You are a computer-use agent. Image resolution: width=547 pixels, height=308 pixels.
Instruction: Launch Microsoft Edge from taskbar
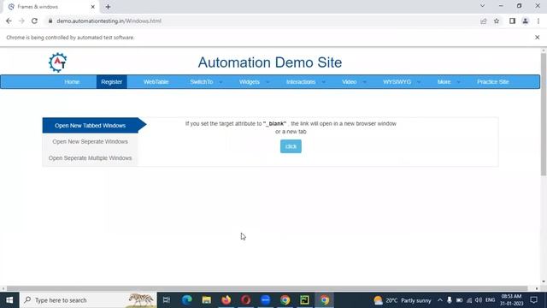(187, 300)
